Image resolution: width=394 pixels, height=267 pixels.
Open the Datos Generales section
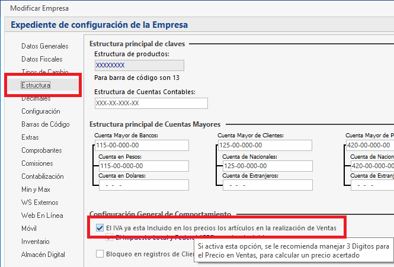[x=45, y=46]
